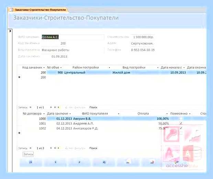Click the ФИО заказчика field with Долин А.С.
This screenshot has height=179, width=213.
73,37
